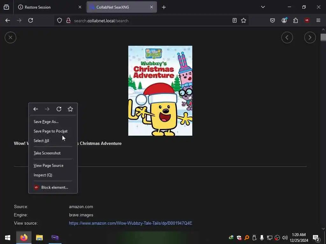Open the tracking protection shield icon
This screenshot has width=326, height=244.
pyautogui.click(x=60, y=20)
